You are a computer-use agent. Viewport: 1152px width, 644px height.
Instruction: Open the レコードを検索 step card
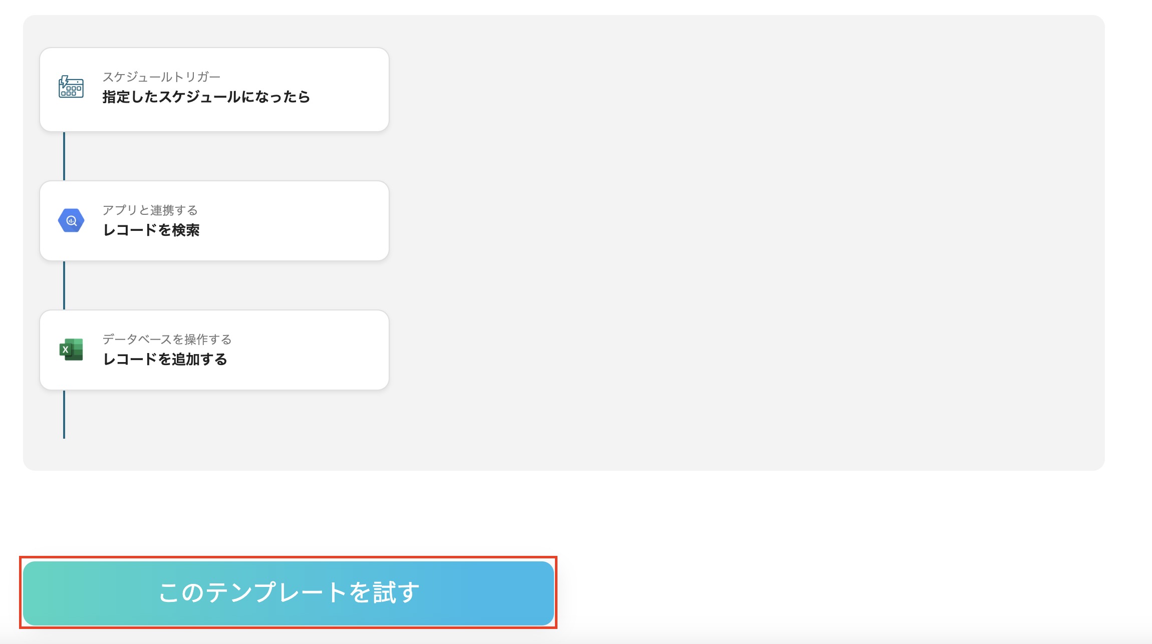coord(214,220)
